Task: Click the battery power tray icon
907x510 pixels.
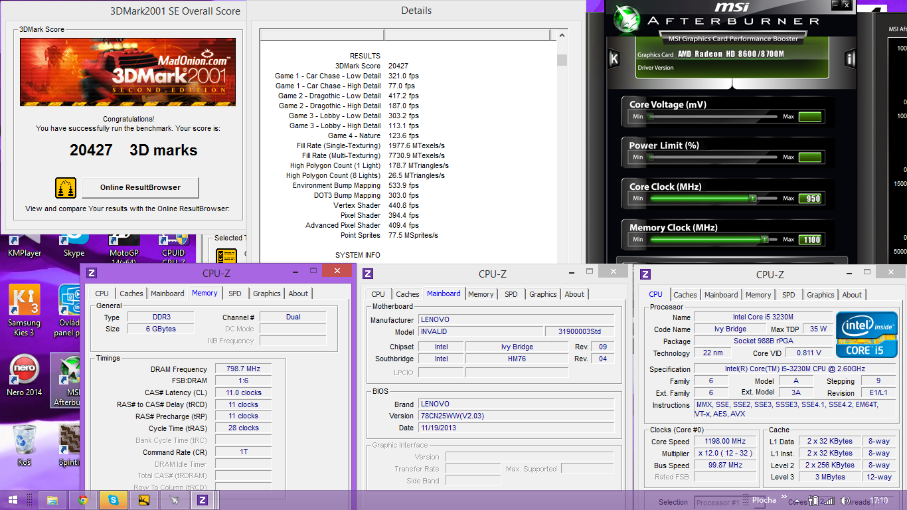Action: coord(813,501)
